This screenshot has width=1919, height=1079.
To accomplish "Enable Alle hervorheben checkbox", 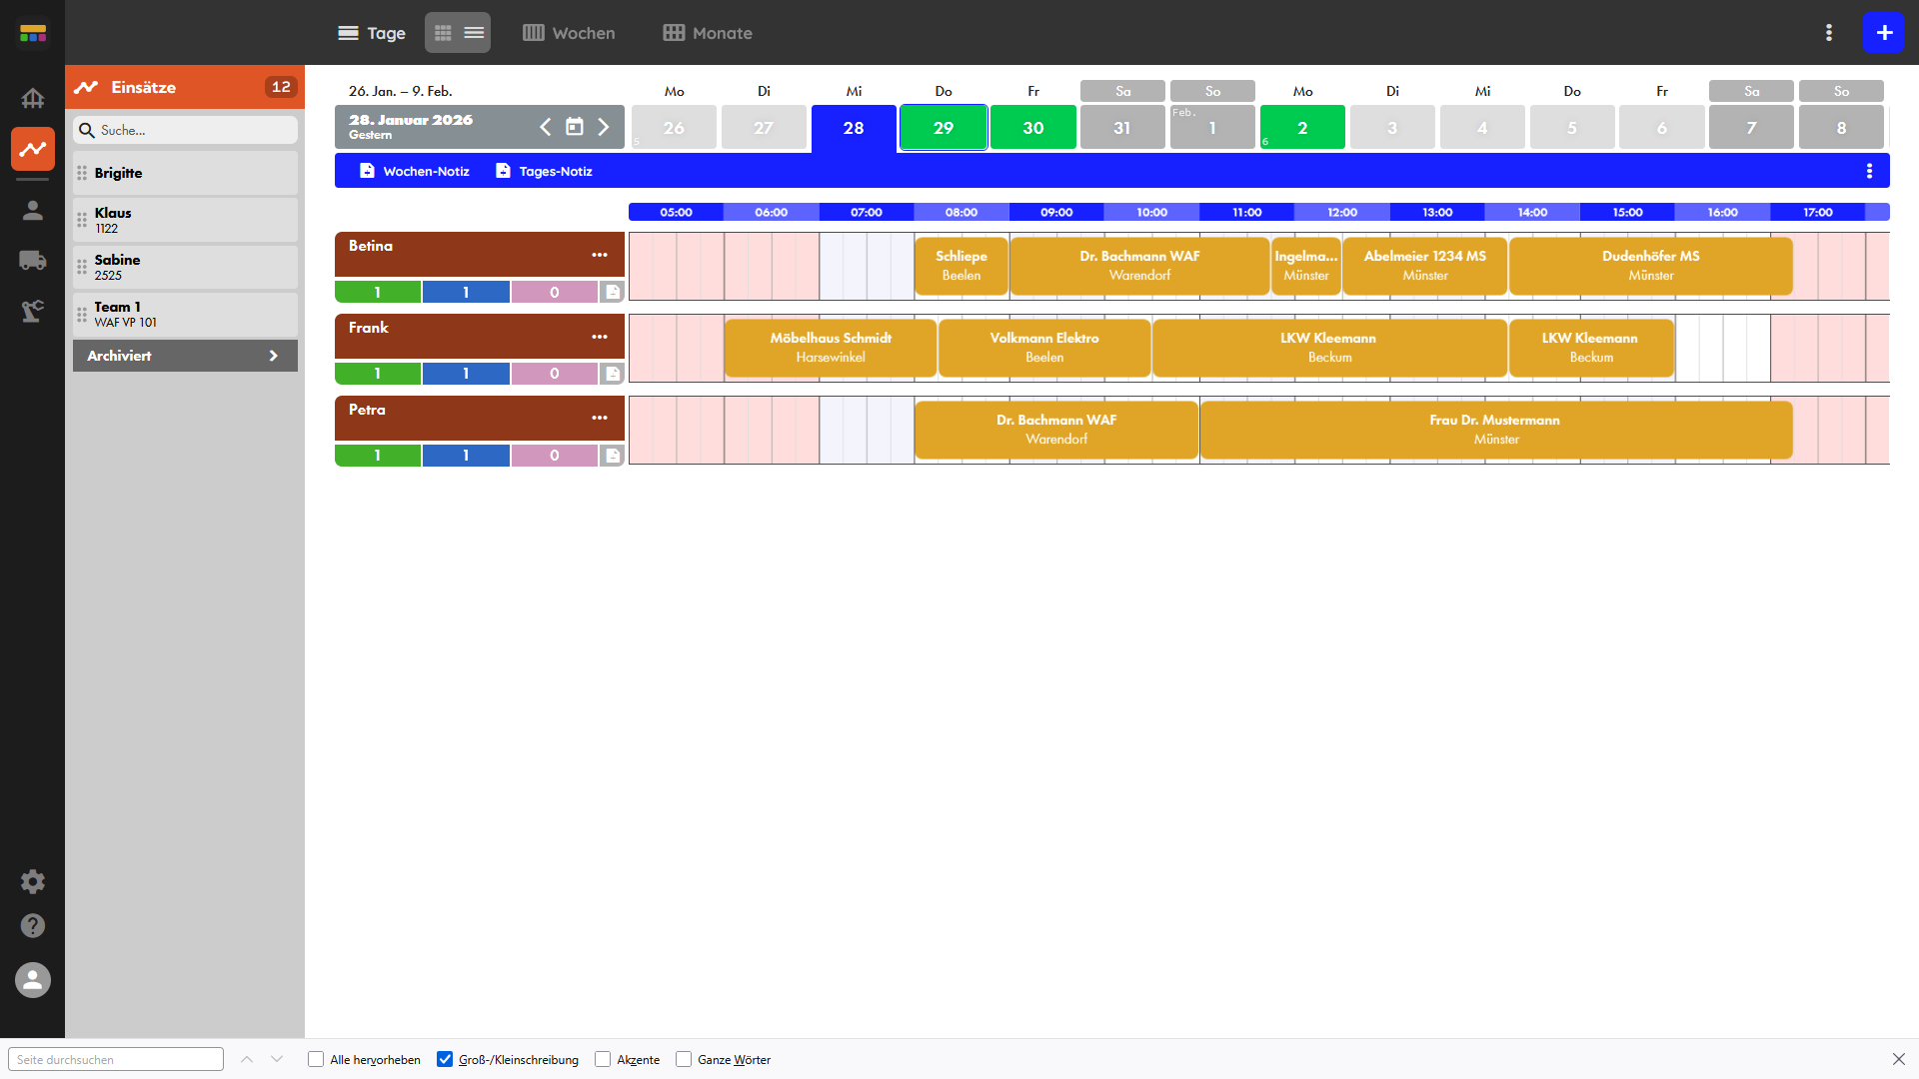I will [316, 1059].
